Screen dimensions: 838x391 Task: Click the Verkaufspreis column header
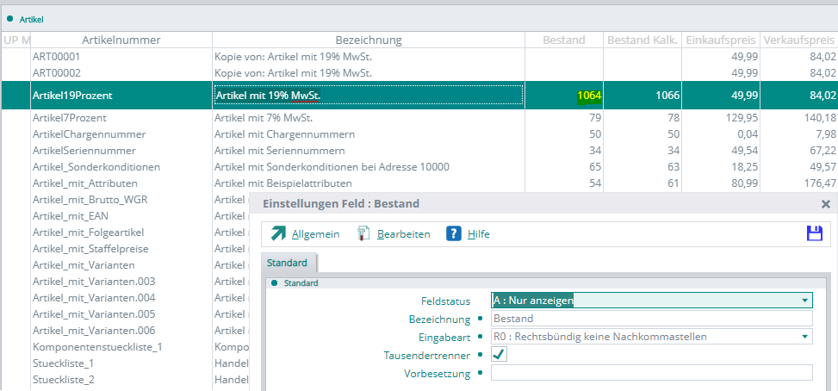(798, 40)
